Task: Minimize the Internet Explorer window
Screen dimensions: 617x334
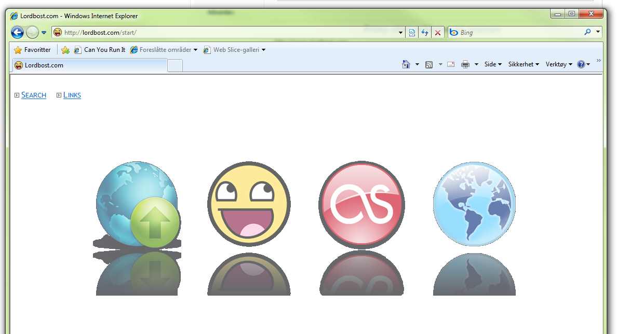Action: pyautogui.click(x=557, y=14)
